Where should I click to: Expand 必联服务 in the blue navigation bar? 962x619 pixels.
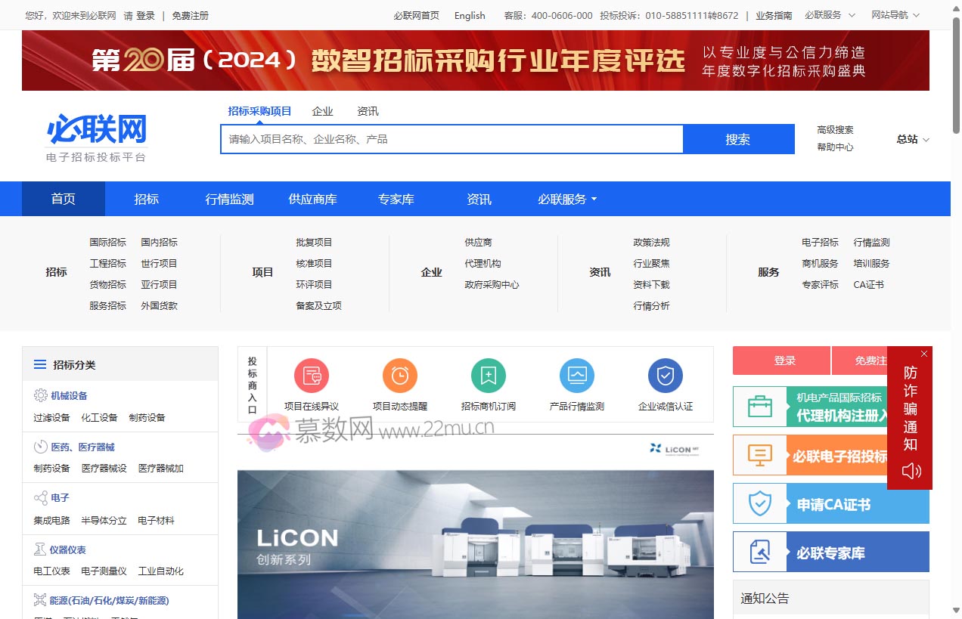coord(566,199)
